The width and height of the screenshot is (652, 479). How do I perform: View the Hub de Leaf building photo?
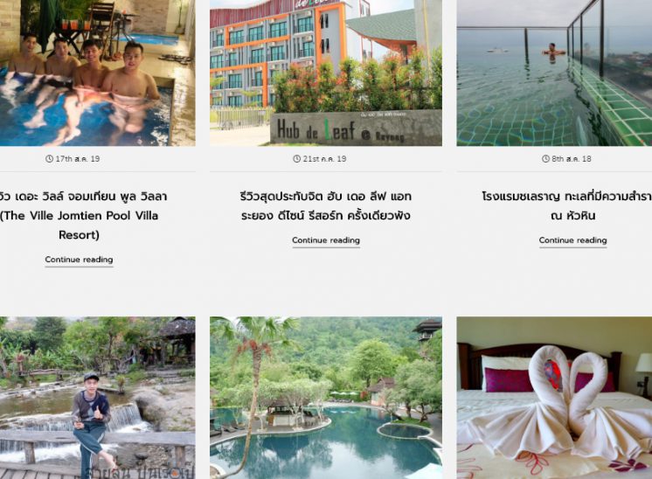[326, 73]
